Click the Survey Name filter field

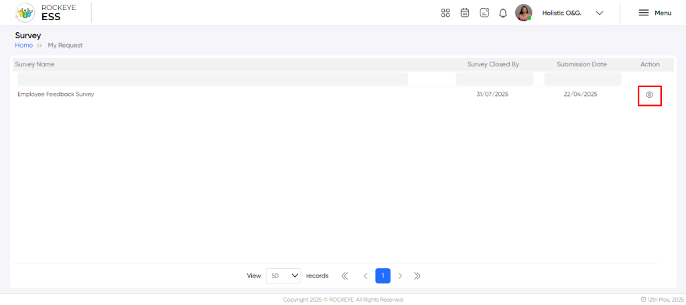click(212, 79)
